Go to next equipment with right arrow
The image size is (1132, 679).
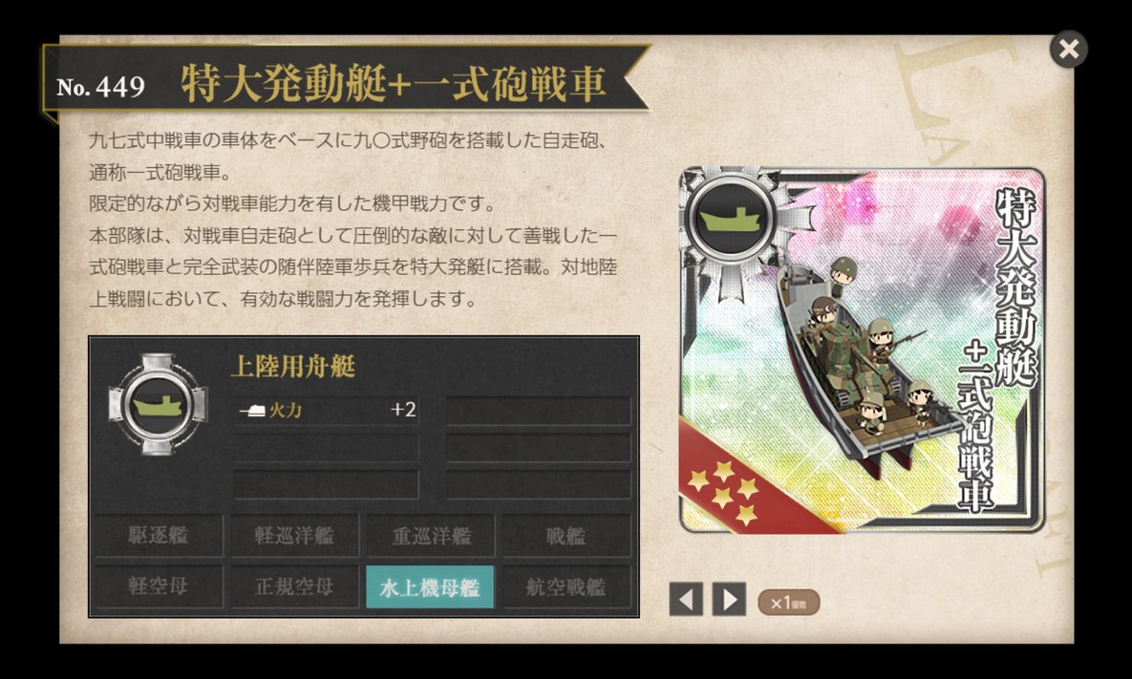click(x=729, y=599)
